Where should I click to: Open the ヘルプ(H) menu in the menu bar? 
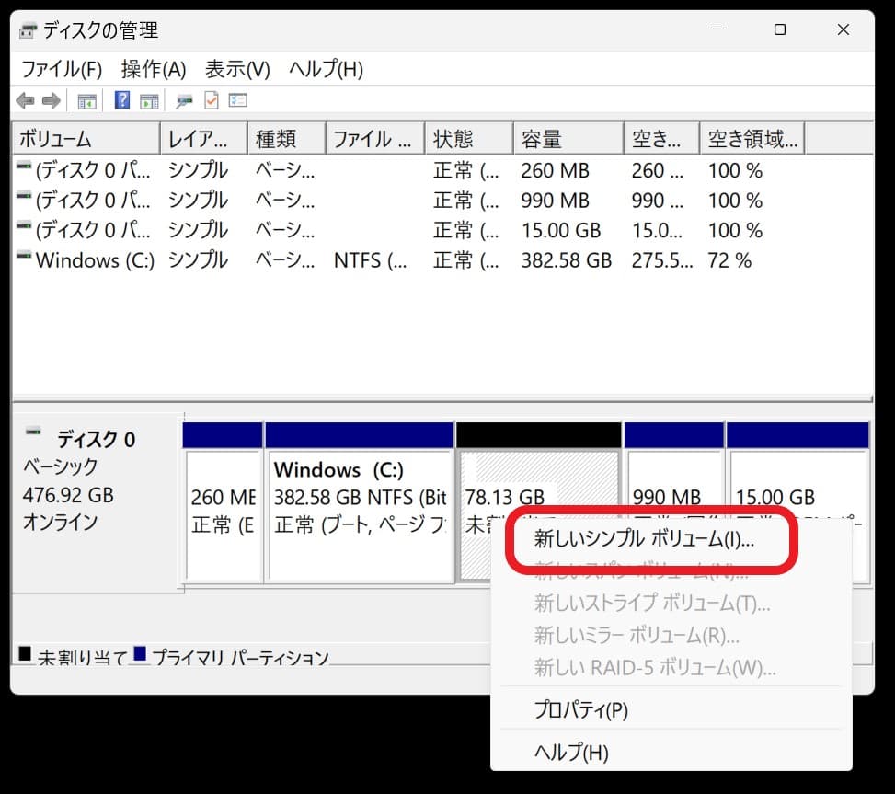(x=326, y=70)
